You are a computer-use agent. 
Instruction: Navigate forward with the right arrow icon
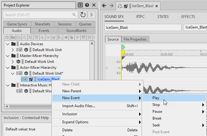point(112,6)
